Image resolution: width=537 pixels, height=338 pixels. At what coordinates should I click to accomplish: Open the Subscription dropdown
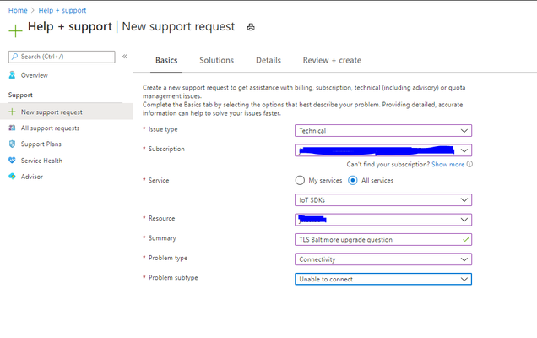click(x=383, y=150)
